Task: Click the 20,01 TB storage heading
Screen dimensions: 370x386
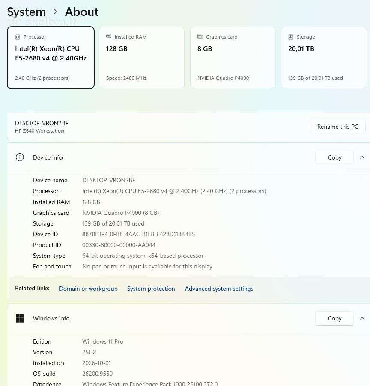Action: tap(301, 49)
